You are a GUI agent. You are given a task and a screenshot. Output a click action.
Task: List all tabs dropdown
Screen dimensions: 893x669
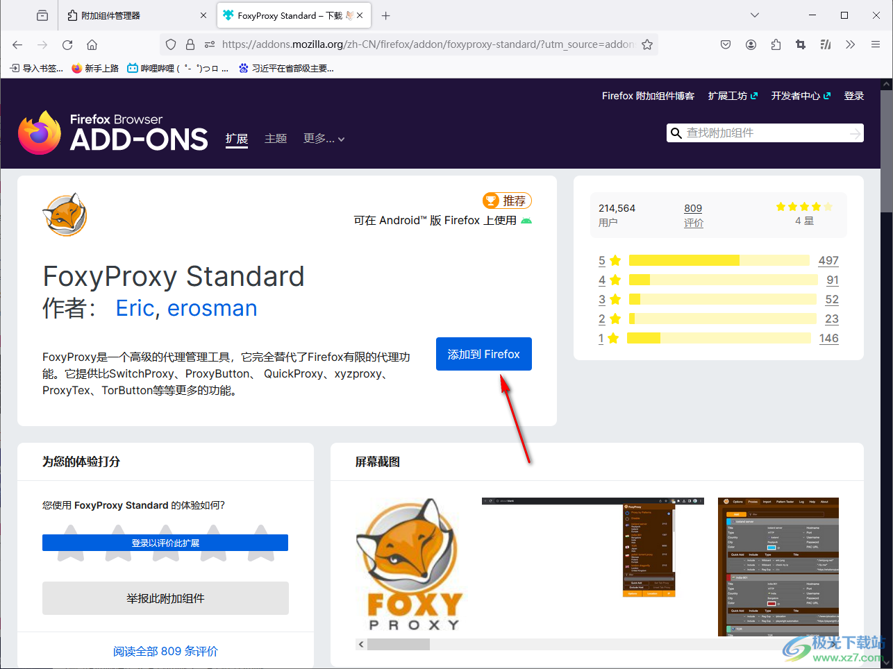pyautogui.click(x=755, y=15)
